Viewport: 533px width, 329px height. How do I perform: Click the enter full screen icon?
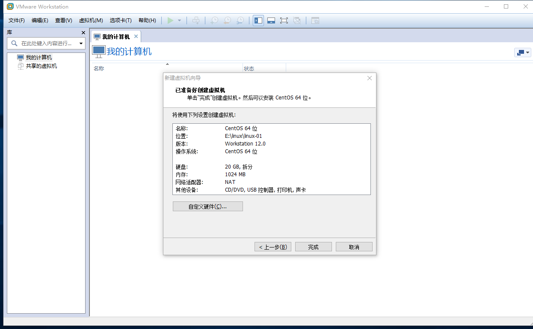pos(284,20)
